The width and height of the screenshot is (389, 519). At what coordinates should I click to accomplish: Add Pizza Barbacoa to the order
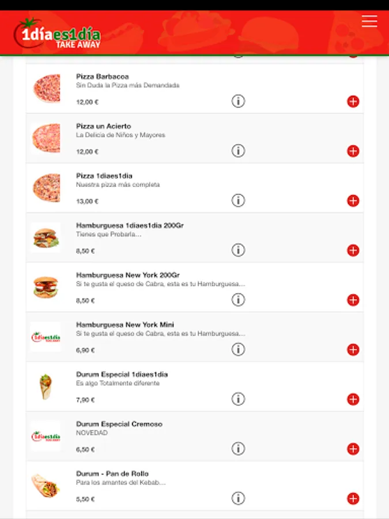point(353,101)
